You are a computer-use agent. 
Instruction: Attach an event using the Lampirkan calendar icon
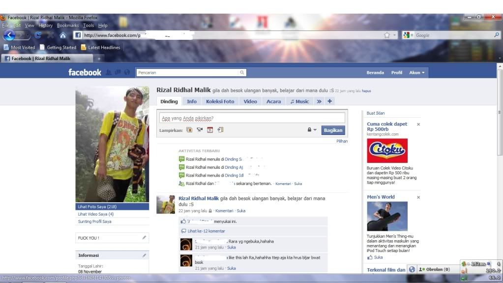tap(210, 130)
